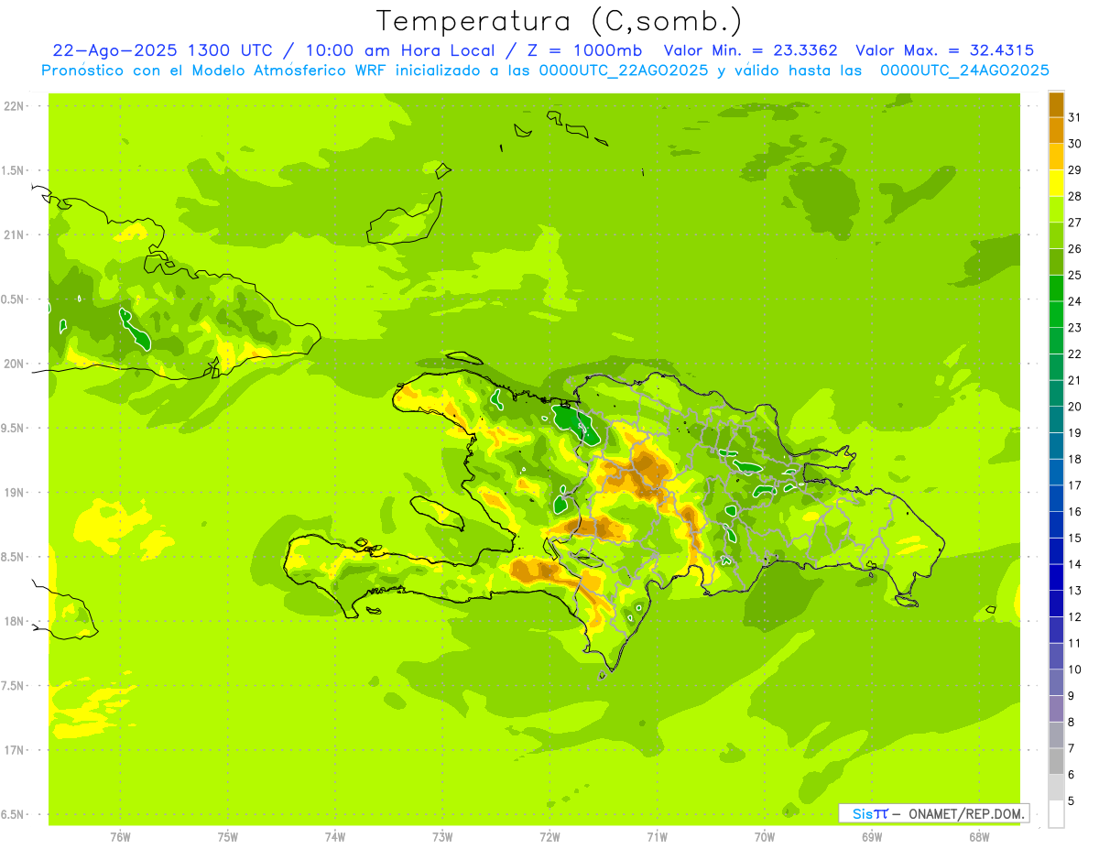Pick the teal swatch between 19 and 20
This screenshot has height=849, width=1099.
click(1056, 419)
